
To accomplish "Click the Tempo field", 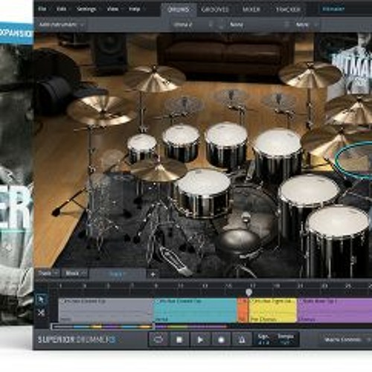I will [285, 339].
